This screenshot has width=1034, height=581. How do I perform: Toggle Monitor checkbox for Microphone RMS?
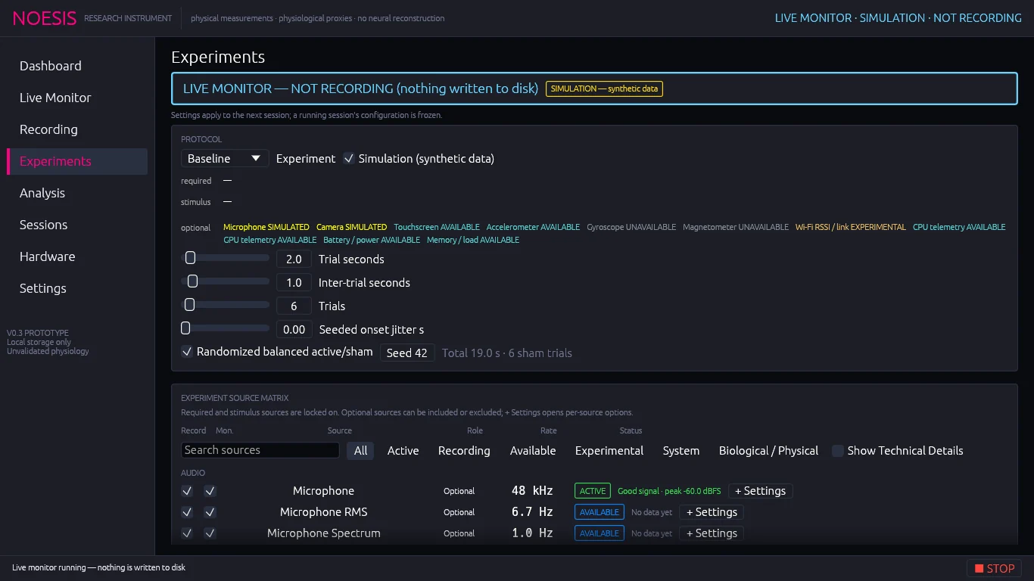click(210, 512)
